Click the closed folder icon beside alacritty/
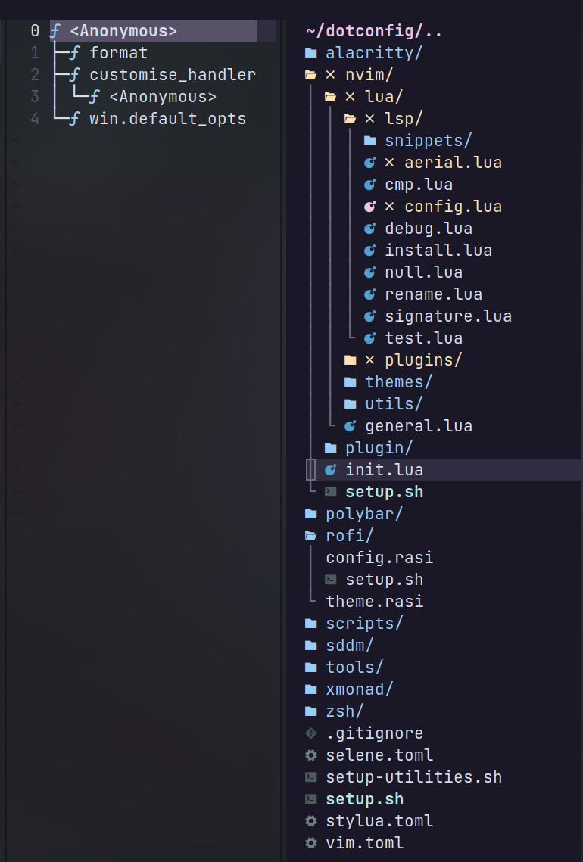The width and height of the screenshot is (583, 862). click(x=310, y=53)
